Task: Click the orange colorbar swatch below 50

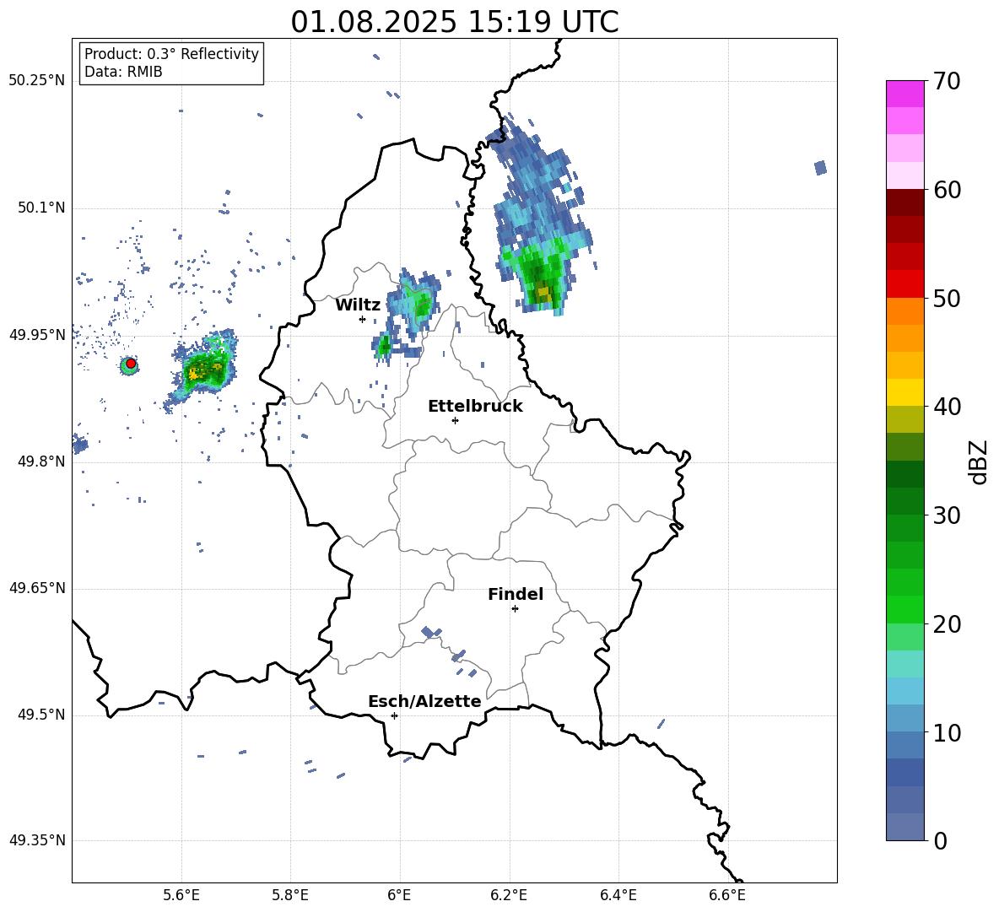Action: [x=904, y=311]
